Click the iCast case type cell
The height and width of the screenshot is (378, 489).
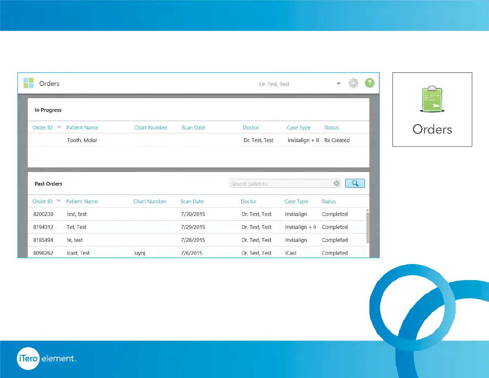click(x=290, y=253)
